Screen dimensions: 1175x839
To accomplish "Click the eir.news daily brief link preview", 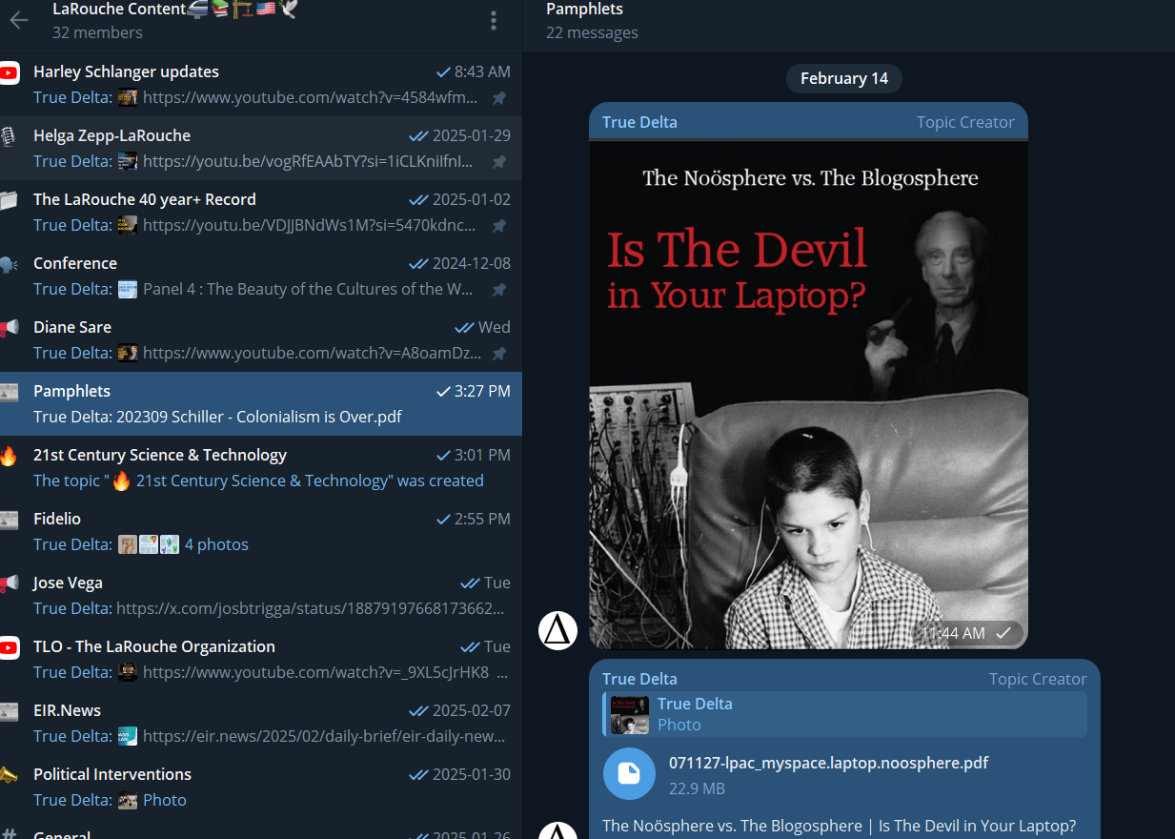I will [324, 736].
